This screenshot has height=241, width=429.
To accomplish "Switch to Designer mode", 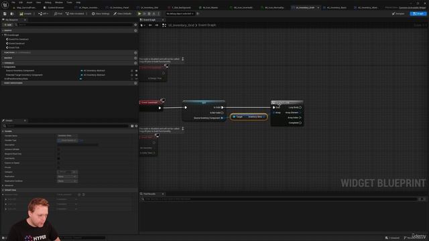I will pyautogui.click(x=398, y=13).
